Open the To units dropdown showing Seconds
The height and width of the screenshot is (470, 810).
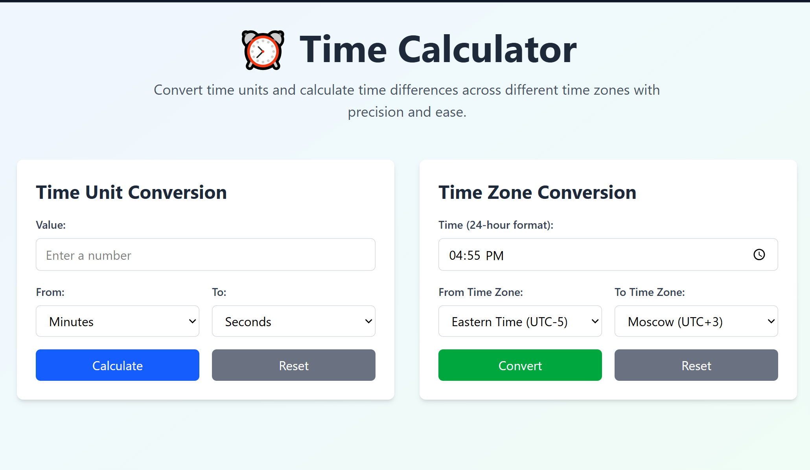tap(293, 321)
